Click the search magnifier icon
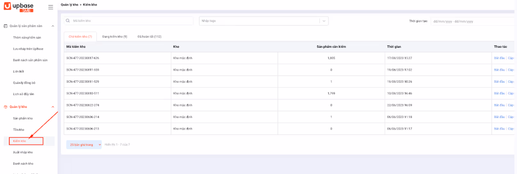Screen dimensions: 517x174 point(68,21)
